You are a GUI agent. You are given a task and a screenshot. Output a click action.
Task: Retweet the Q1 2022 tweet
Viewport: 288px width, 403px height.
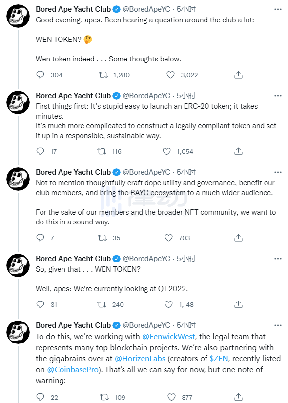(102, 304)
